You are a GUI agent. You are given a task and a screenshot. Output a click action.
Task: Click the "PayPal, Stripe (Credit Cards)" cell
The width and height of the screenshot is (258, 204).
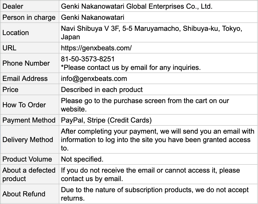pyautogui.click(x=106, y=120)
